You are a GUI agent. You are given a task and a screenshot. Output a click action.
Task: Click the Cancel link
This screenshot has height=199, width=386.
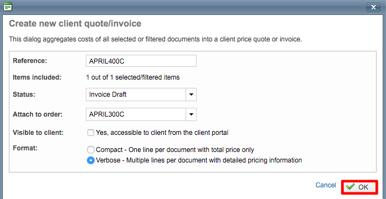point(326,185)
